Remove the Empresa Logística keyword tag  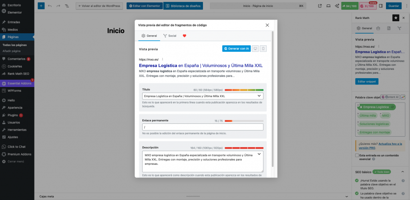358,105
